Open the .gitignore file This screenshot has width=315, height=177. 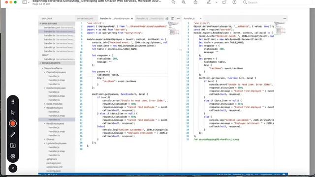52,159
